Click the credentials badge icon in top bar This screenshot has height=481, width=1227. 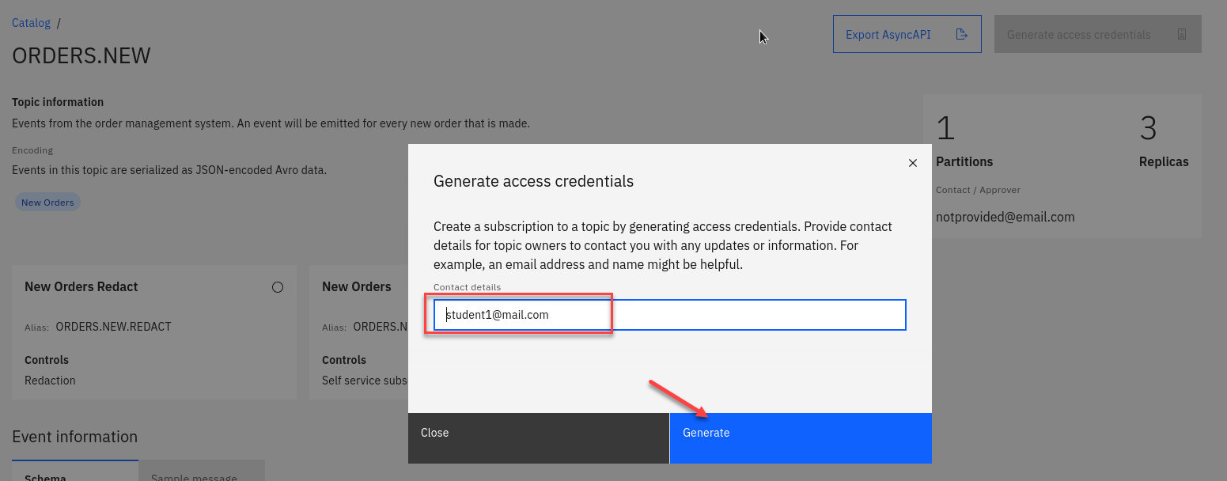click(x=1182, y=35)
